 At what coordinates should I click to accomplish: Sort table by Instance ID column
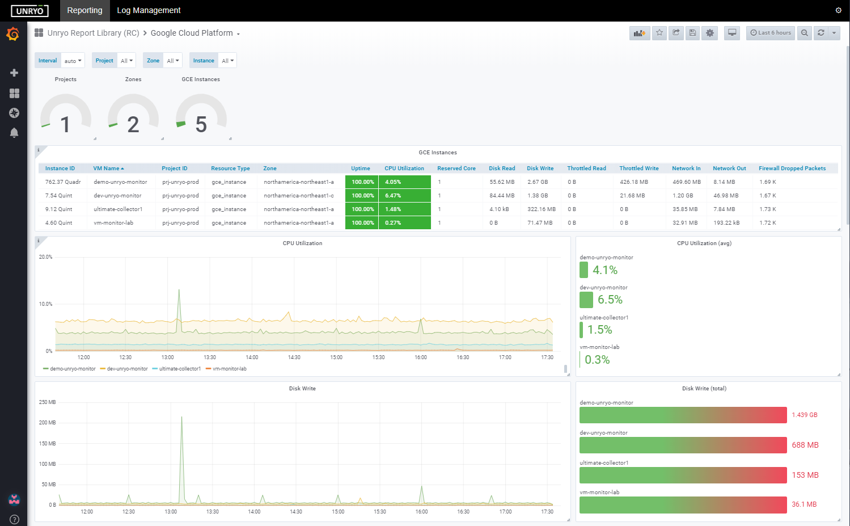tap(60, 169)
